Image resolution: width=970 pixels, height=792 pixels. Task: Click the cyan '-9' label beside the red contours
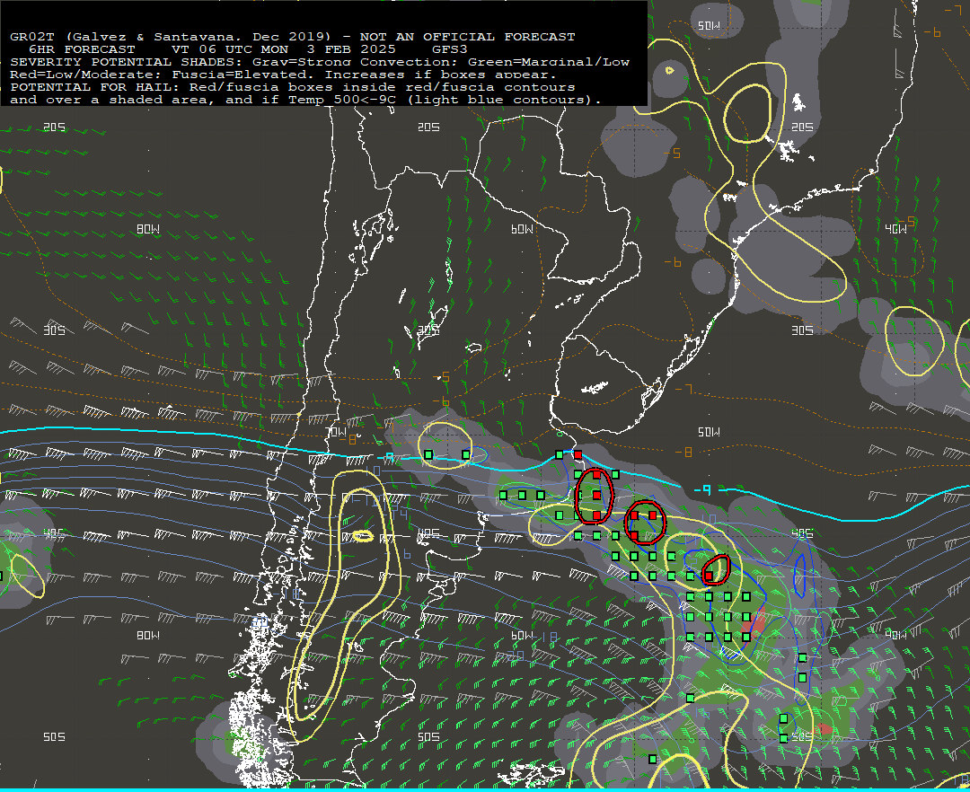(702, 489)
